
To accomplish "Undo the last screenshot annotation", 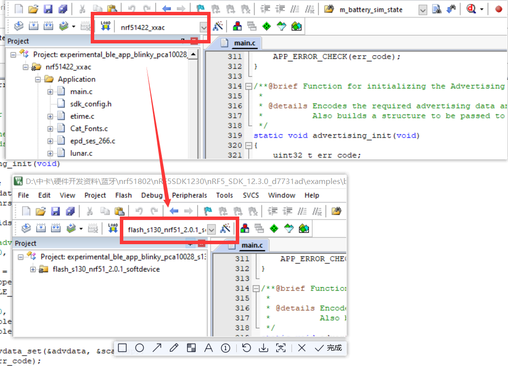I will click(247, 348).
